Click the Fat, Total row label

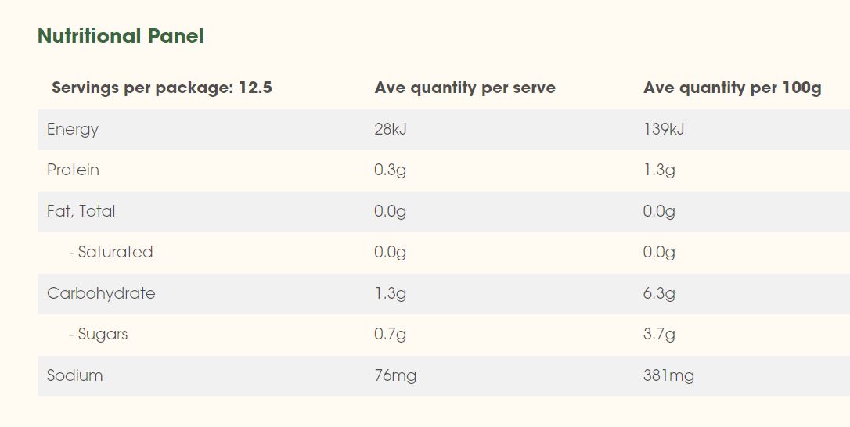[81, 211]
